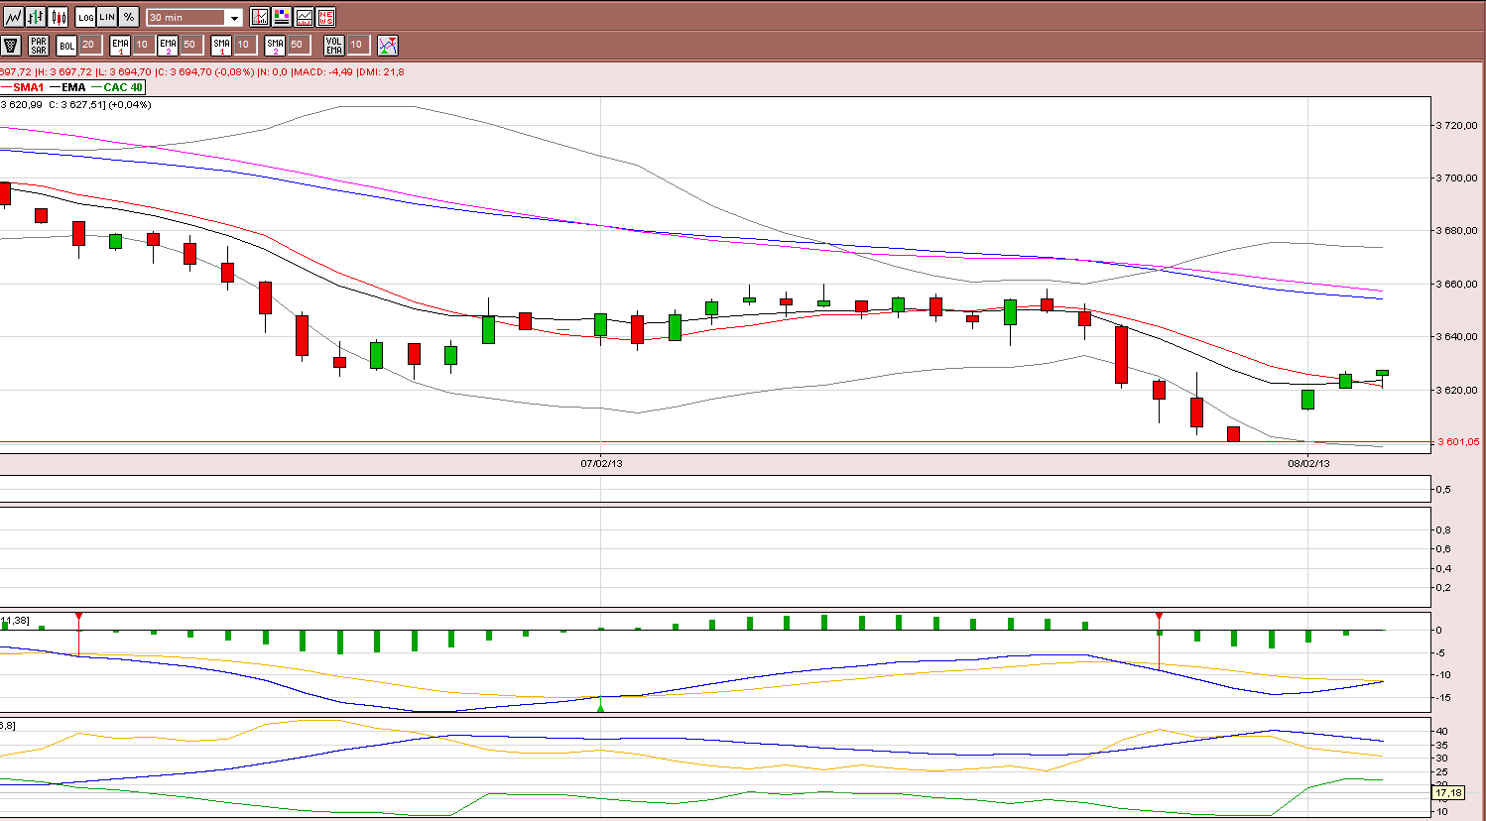
Task: Click the 08/02/13 date label
Action: pos(1308,463)
